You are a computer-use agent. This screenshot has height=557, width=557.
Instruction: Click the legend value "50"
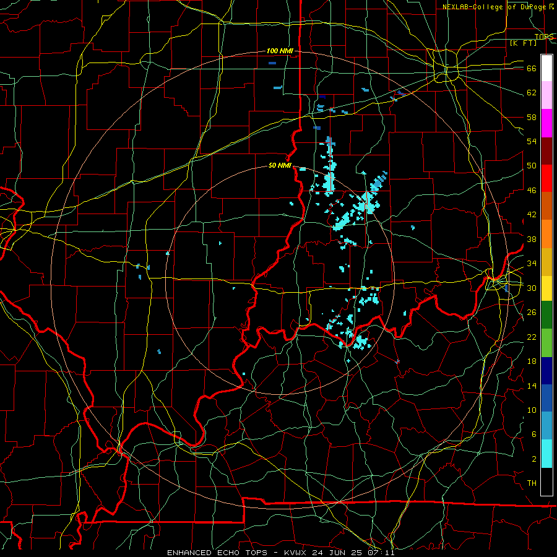coord(532,166)
